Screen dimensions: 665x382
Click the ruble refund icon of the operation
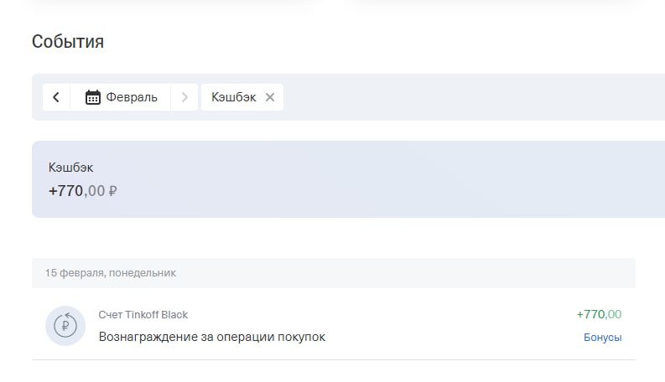tap(65, 326)
